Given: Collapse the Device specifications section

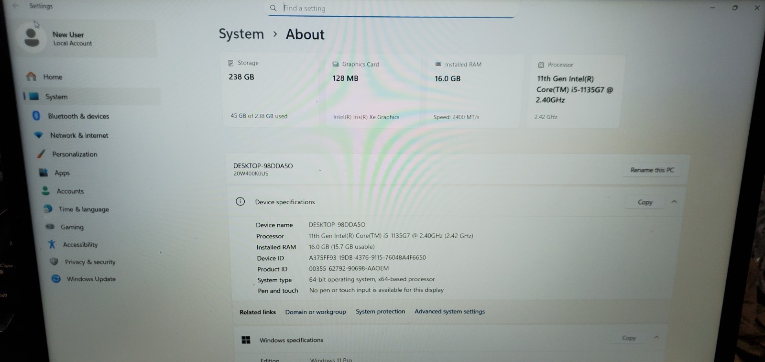Looking at the screenshot, I should point(674,202).
